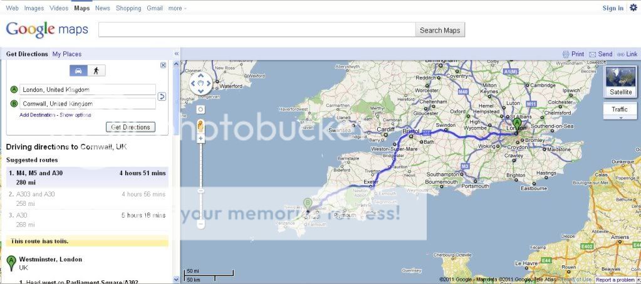Select the third route A30
Image resolution: width=641 pixels, height=284 pixels.
87,220
